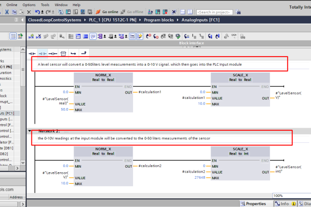Image resolution: width=311 pixels, height=207 pixels.
Task: Collapse the Network 2 section
Action: [30, 131]
